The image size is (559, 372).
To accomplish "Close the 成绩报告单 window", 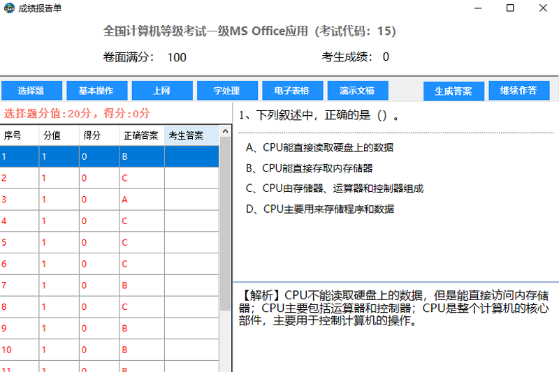I will pyautogui.click(x=543, y=8).
